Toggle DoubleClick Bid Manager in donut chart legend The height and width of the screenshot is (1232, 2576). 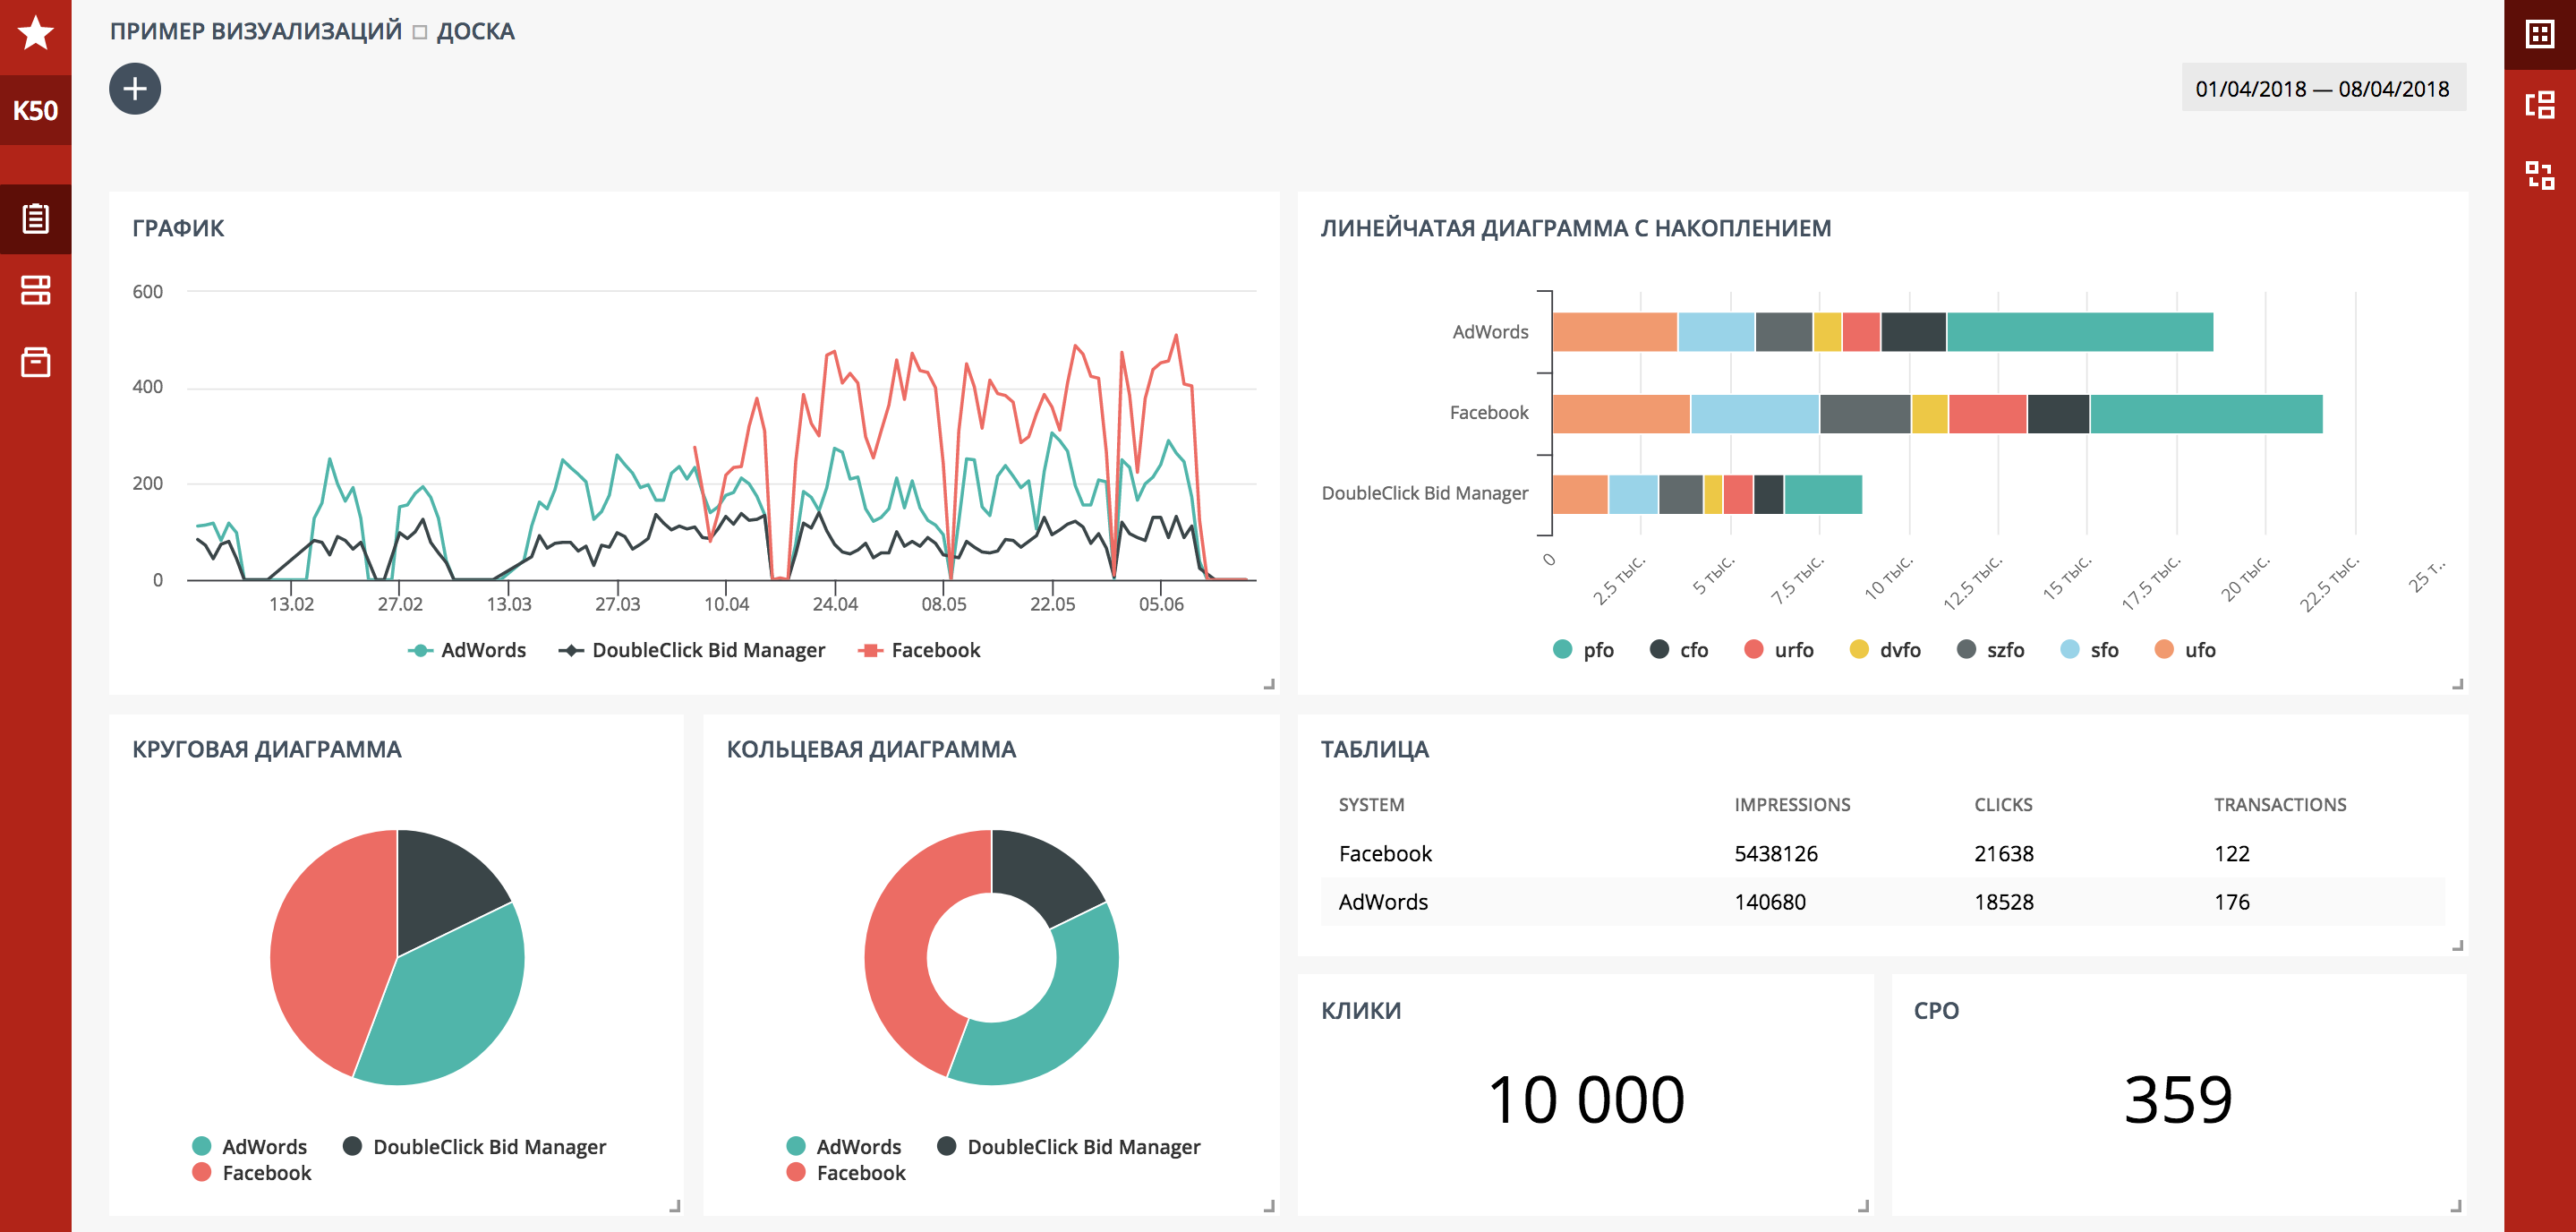click(1068, 1147)
